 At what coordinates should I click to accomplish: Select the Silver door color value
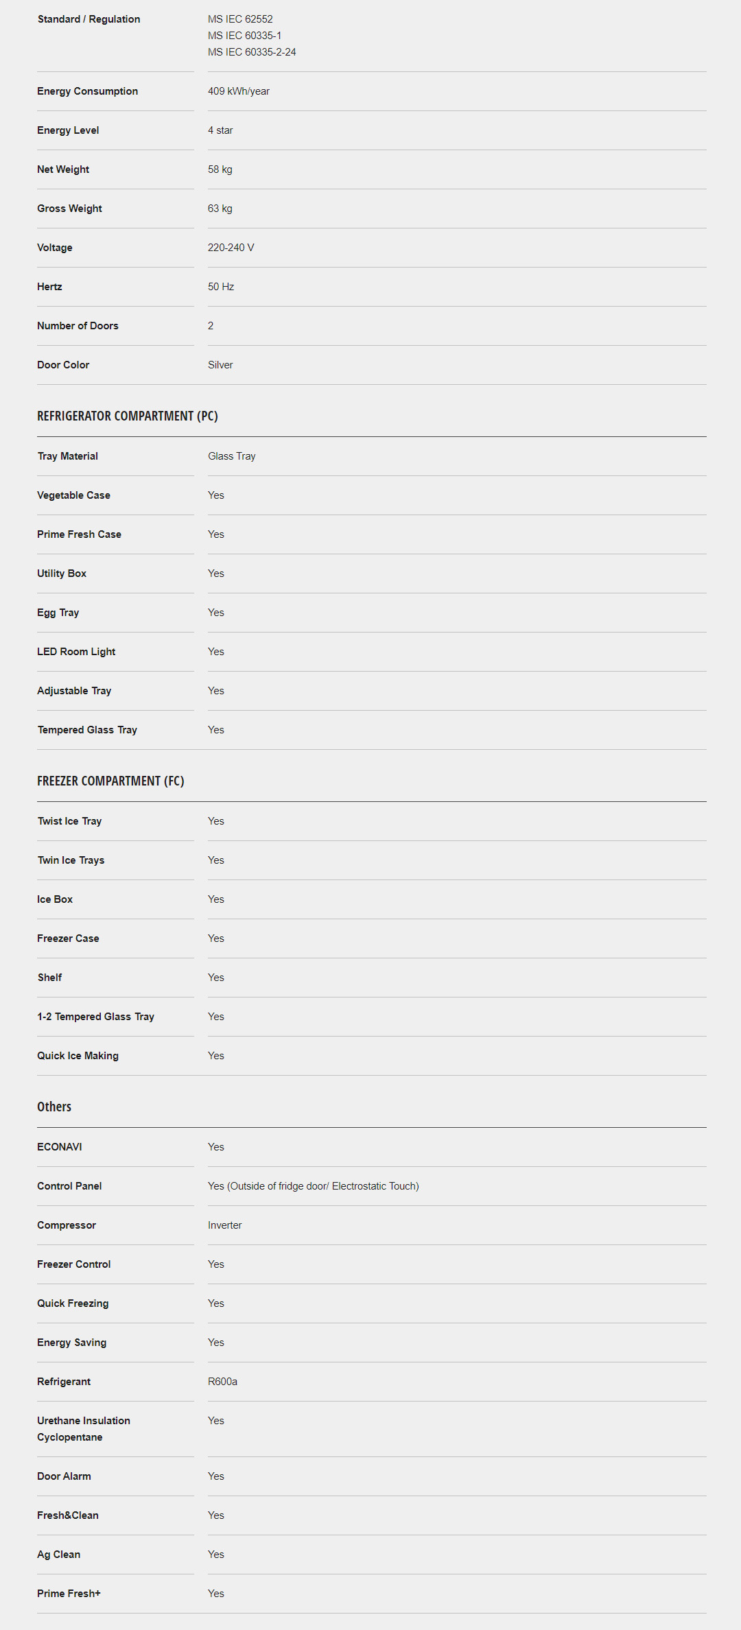point(220,365)
